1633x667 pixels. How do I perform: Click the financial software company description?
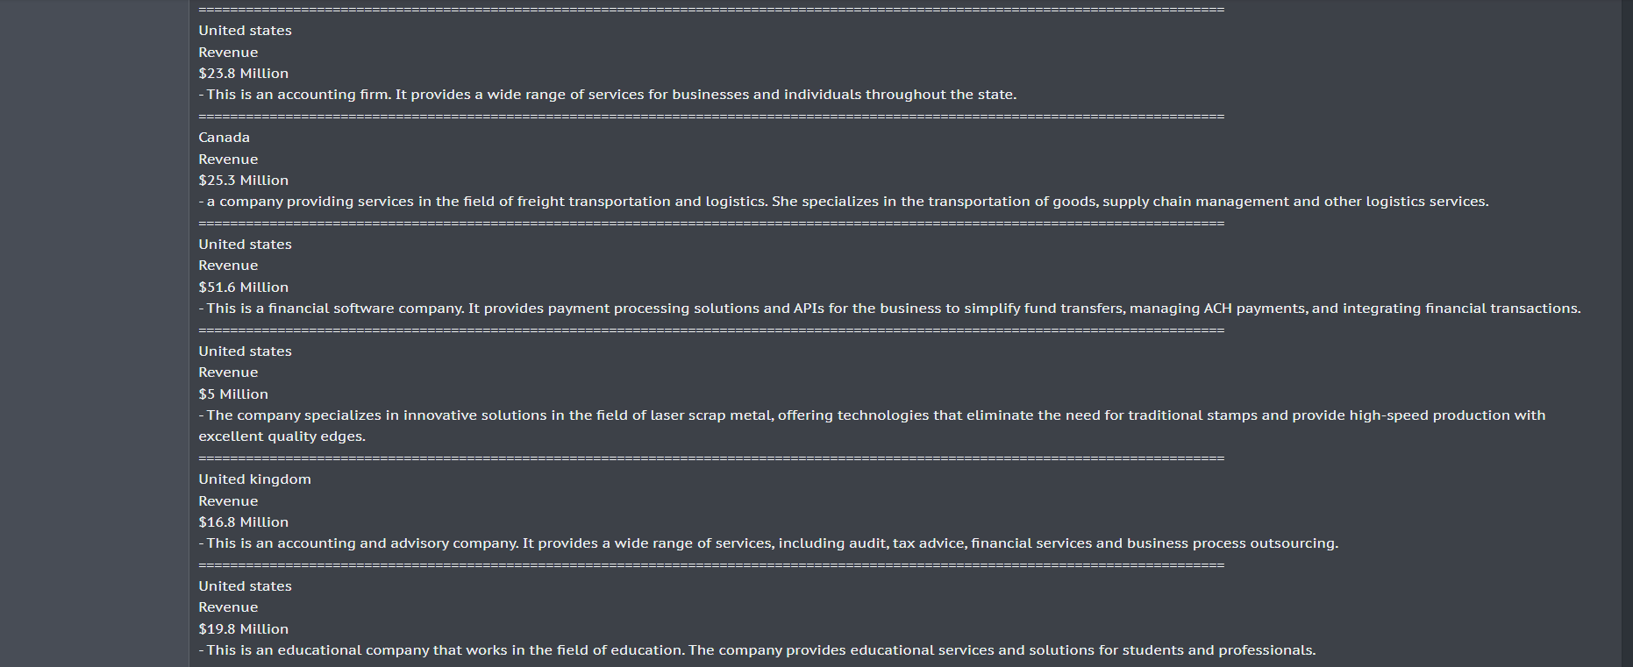[889, 309]
